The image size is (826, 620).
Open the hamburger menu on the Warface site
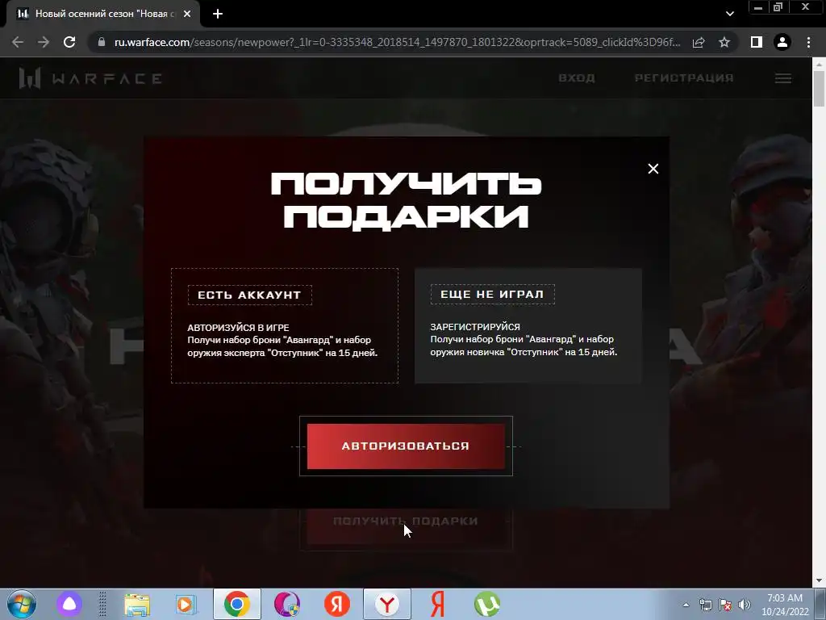pos(782,78)
